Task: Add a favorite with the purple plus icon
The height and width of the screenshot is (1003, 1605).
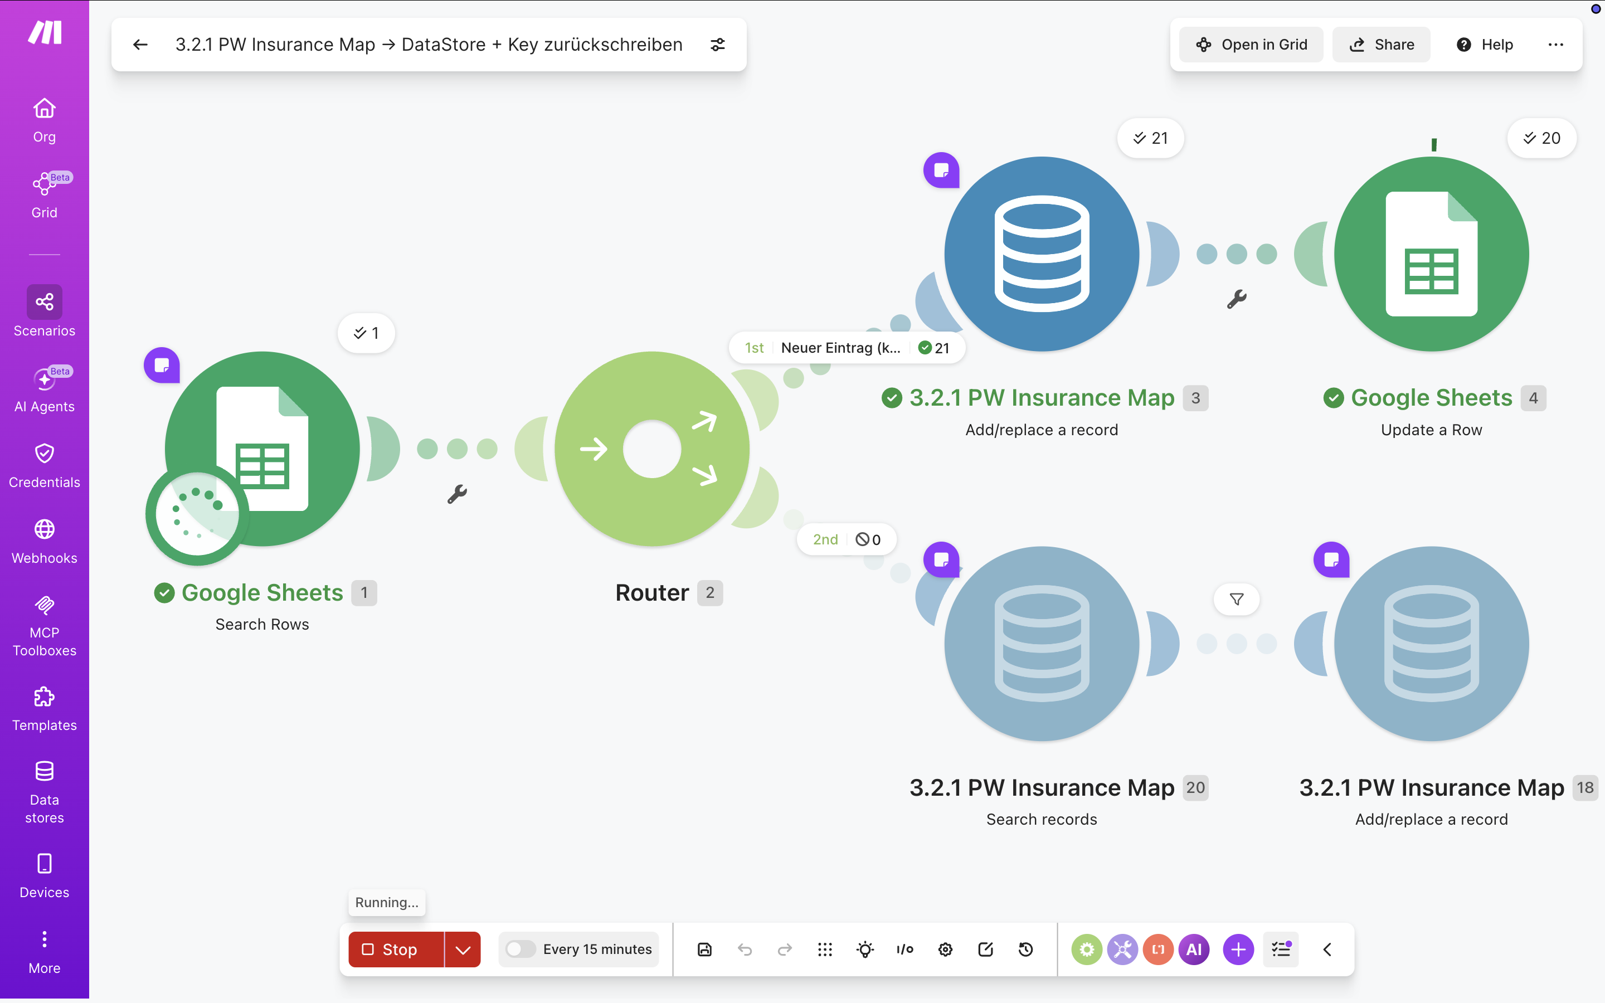Action: click(x=1238, y=950)
